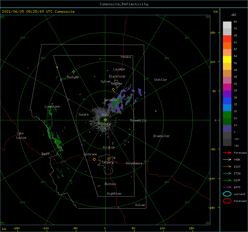
Task: Click the yellow diamond marker below RedDeer
Action: click(x=113, y=90)
